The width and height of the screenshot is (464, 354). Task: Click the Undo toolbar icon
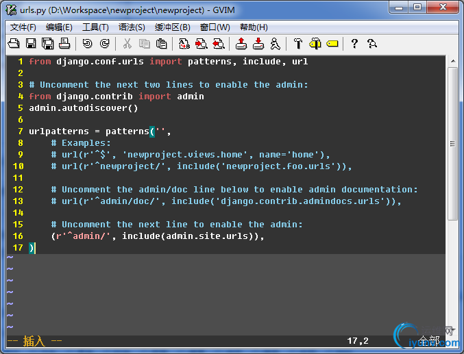[87, 44]
